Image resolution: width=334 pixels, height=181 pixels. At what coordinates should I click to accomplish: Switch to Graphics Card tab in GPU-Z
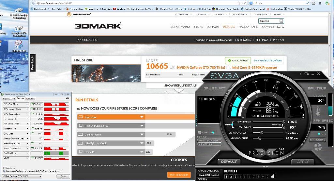8,99
